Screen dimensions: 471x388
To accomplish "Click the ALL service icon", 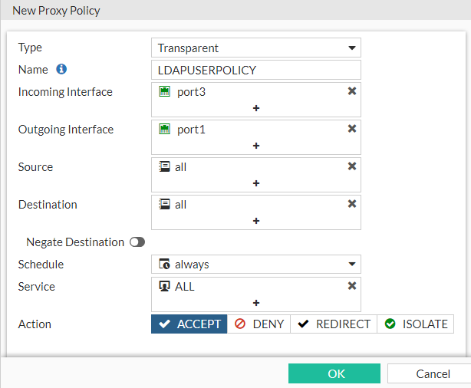I will (x=164, y=286).
